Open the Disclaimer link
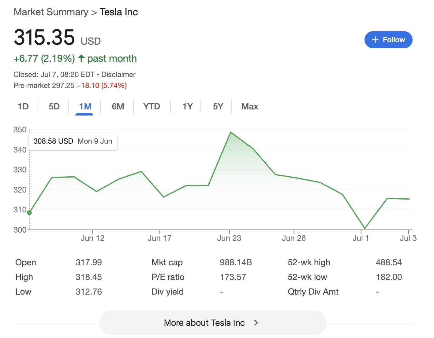Viewport: 434px width, 338px height. [118, 75]
